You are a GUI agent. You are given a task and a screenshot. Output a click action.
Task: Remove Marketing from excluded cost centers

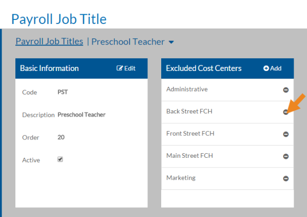(x=286, y=179)
